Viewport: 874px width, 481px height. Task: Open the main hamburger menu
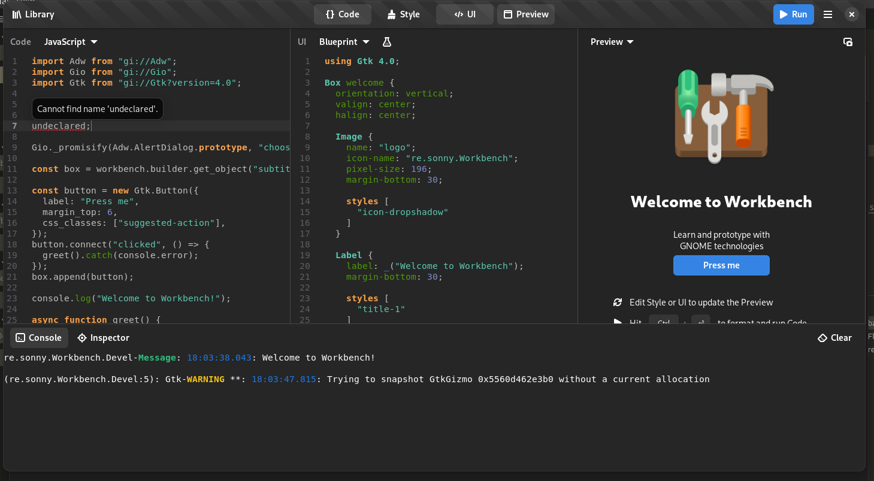coord(828,14)
